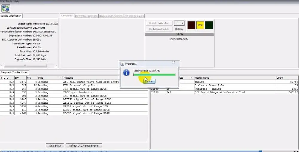Open the File menu

pos(2,1)
